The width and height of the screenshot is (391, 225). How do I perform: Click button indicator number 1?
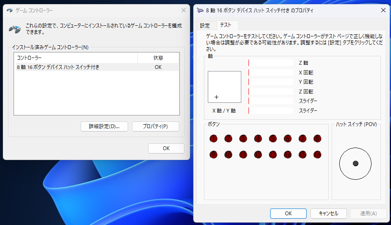click(213, 138)
